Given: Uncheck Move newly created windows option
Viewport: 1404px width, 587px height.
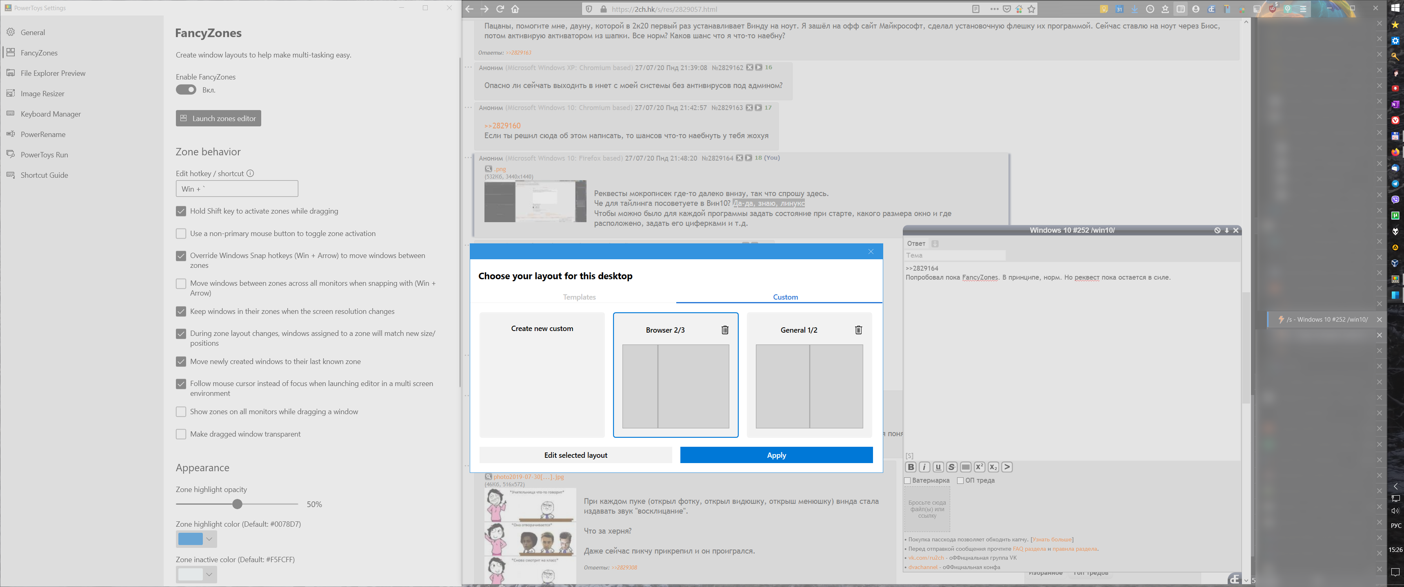Looking at the screenshot, I should coord(181,362).
